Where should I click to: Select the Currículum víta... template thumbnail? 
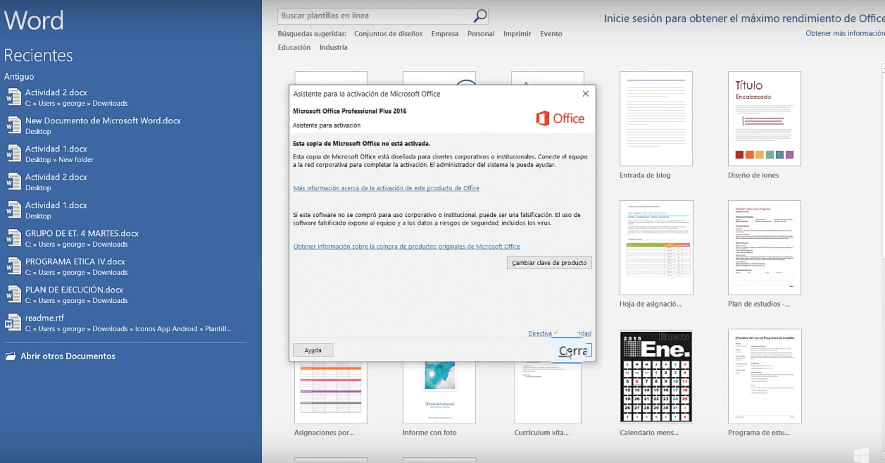point(547,393)
